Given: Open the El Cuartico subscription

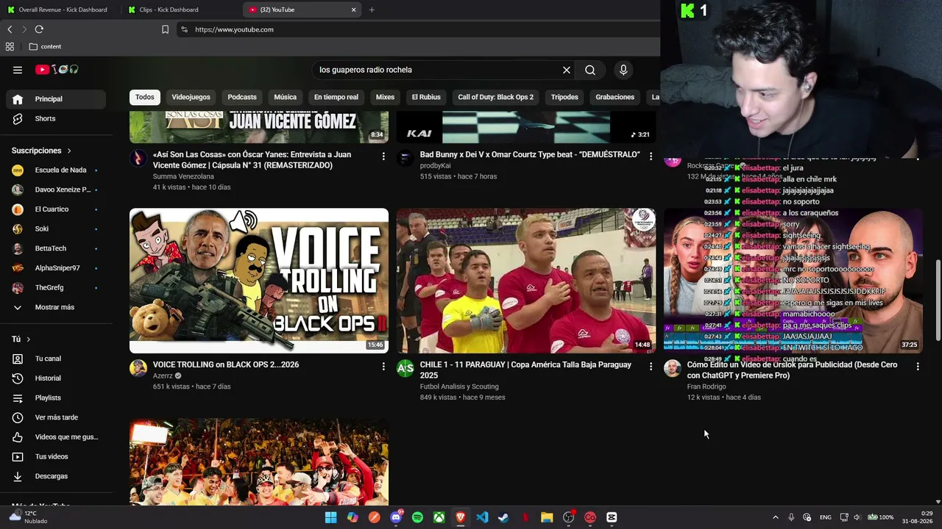Looking at the screenshot, I should (56, 209).
